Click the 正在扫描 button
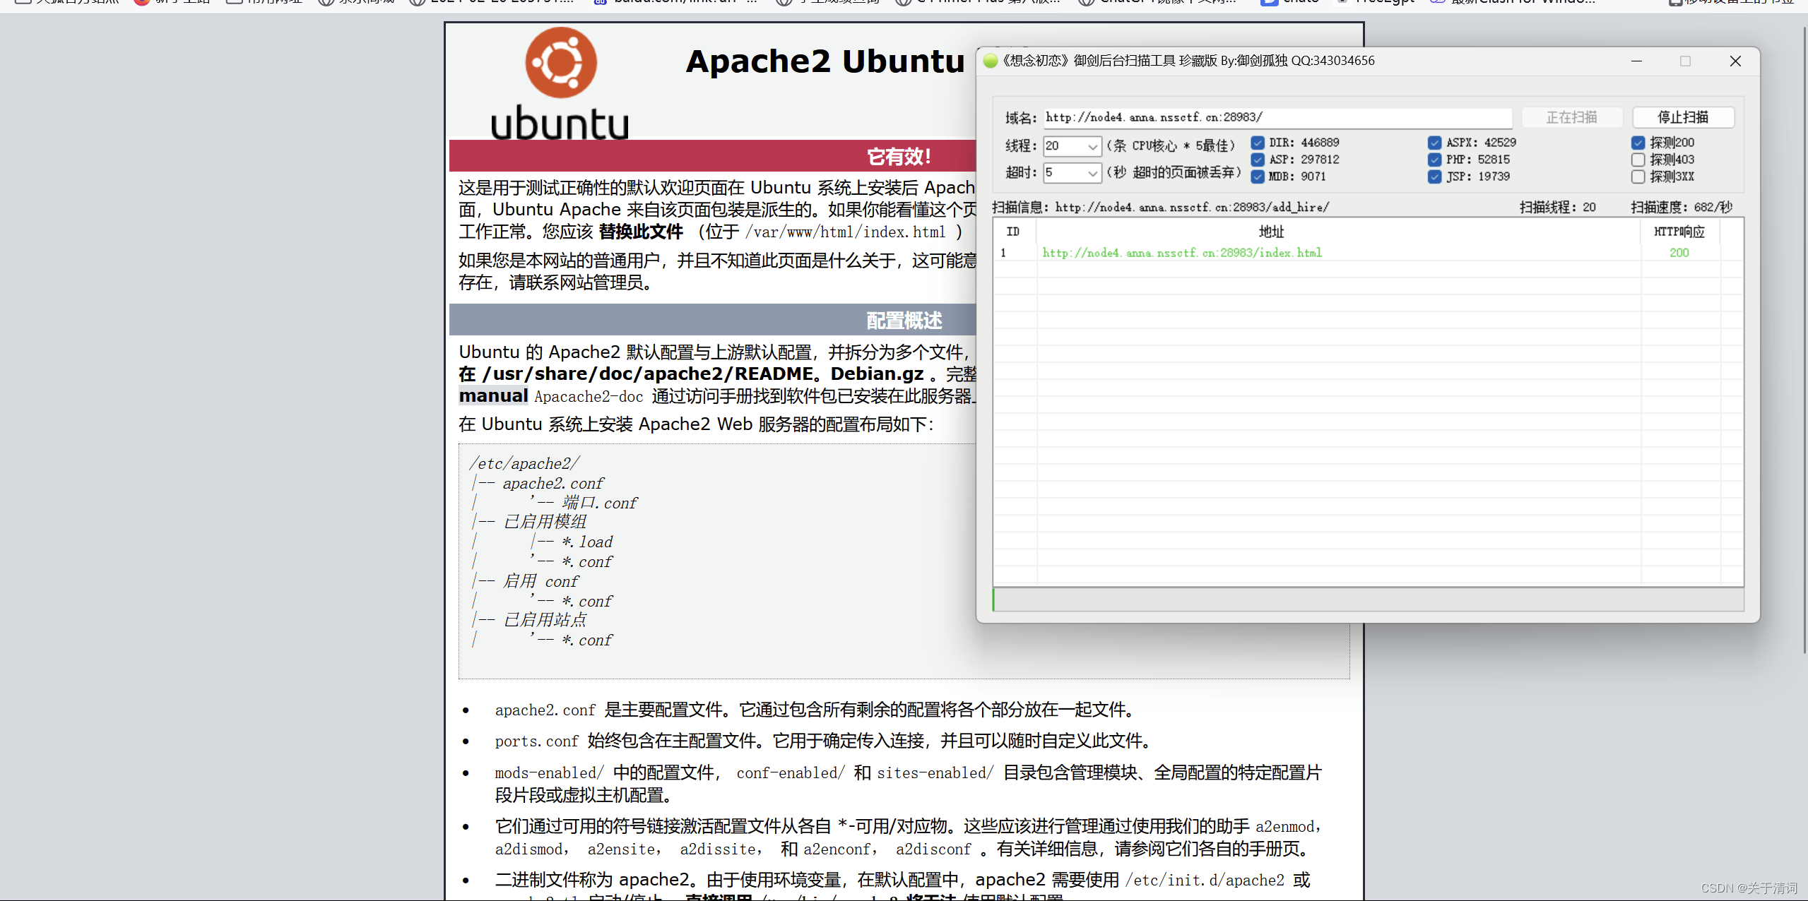1808x901 pixels. coord(1571,117)
